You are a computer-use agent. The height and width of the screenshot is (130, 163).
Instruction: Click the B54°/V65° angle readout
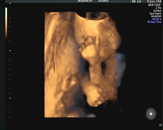(155, 5)
